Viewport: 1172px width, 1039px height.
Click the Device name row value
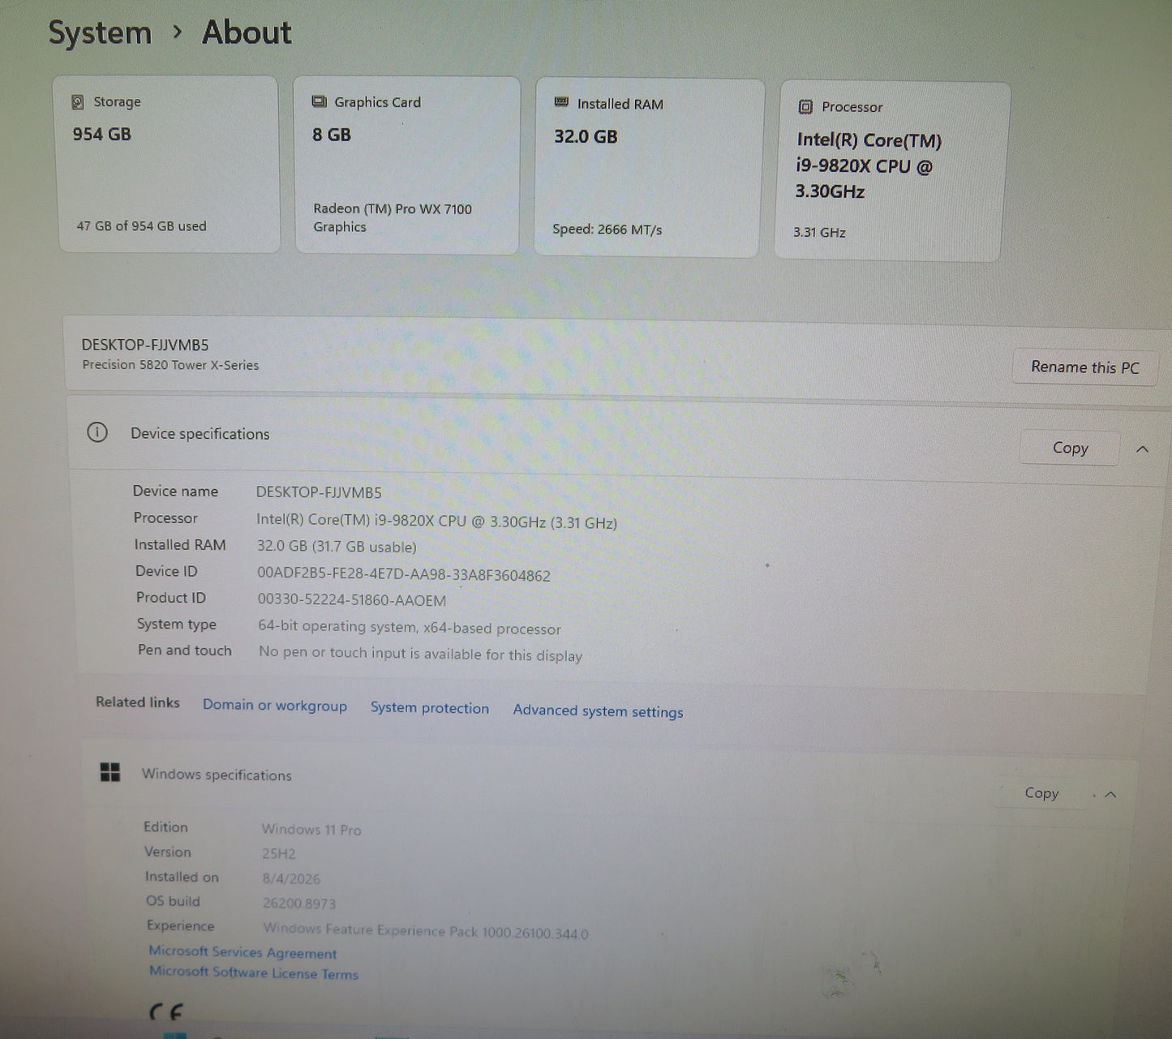319,492
